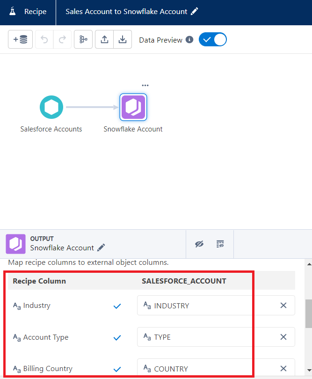Click the purple Output node icon in panel header

(x=16, y=244)
